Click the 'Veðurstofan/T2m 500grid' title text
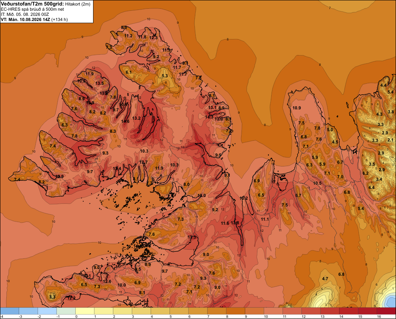Screen dimensions: 396x319 32,4
